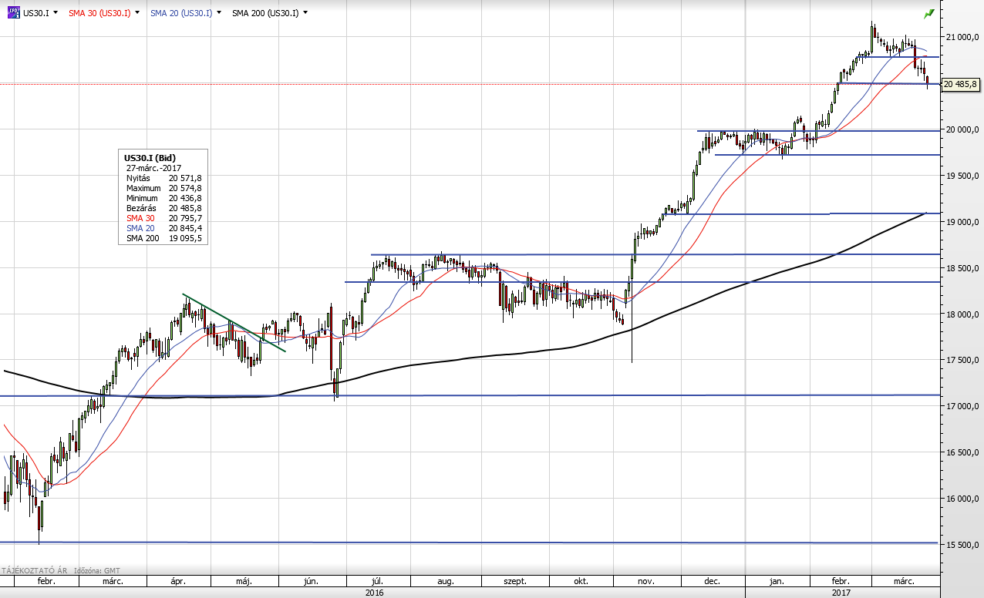Click the 20 000,0 price axis label

[963, 129]
